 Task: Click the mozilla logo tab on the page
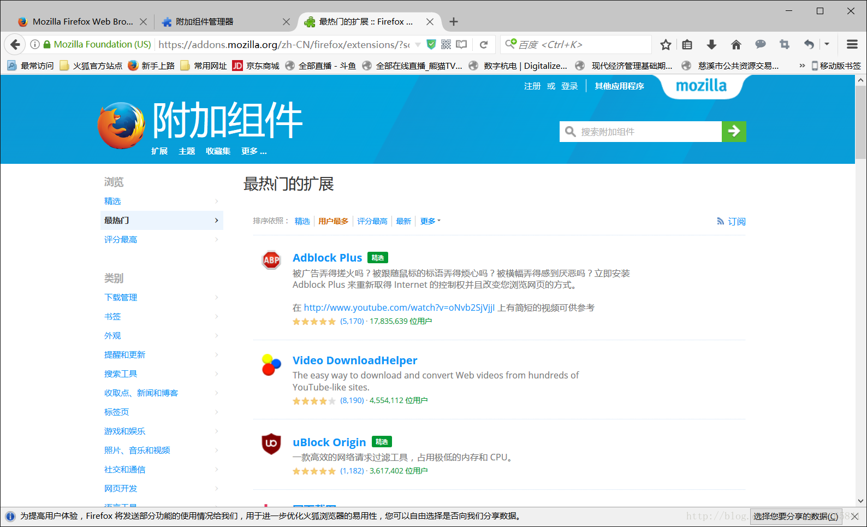click(x=701, y=86)
